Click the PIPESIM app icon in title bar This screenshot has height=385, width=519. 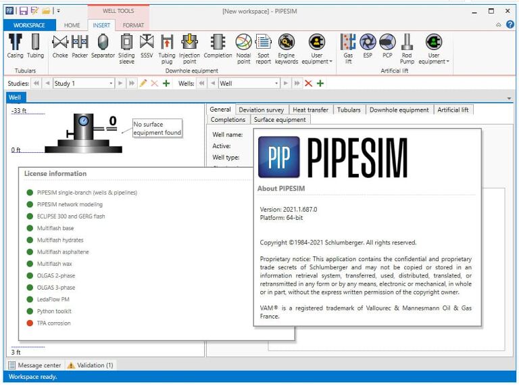click(9, 11)
